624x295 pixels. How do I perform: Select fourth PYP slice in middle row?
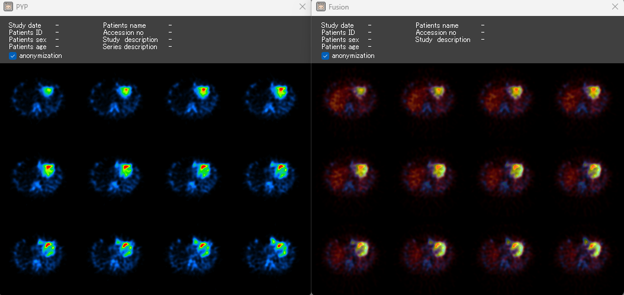pos(271,177)
